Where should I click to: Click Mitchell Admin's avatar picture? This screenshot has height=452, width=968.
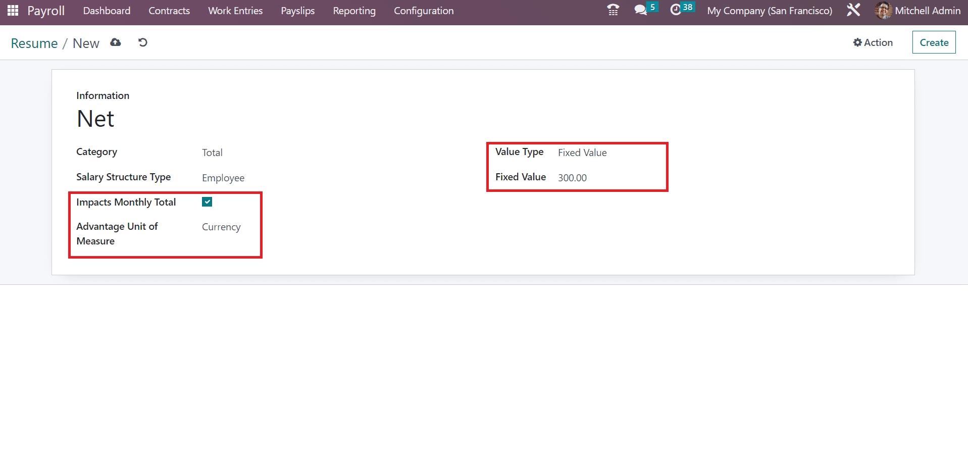[883, 11]
